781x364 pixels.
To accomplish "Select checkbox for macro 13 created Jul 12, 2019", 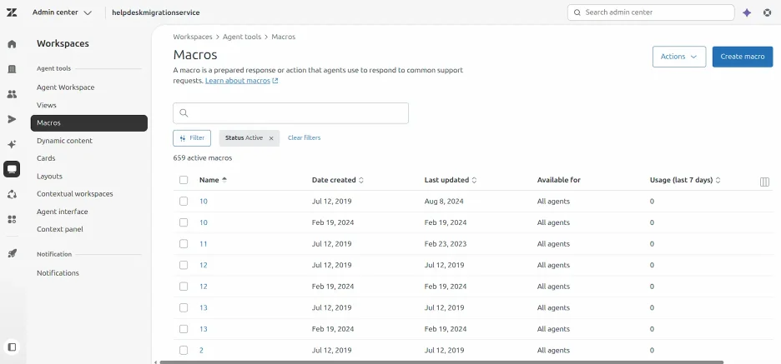I will coord(184,308).
